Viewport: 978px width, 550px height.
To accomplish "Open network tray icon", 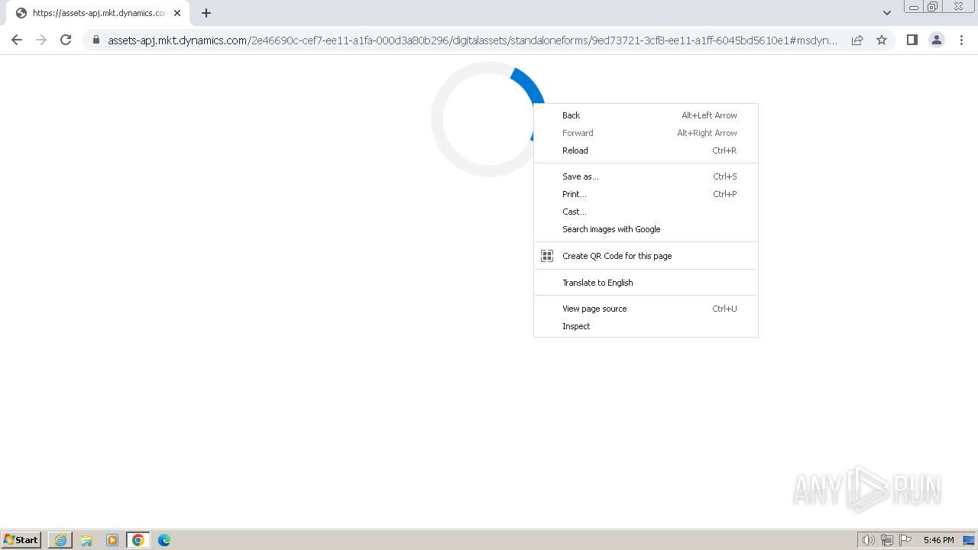I will (x=887, y=540).
